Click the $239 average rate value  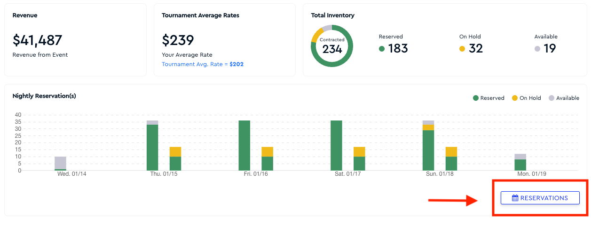coord(178,40)
